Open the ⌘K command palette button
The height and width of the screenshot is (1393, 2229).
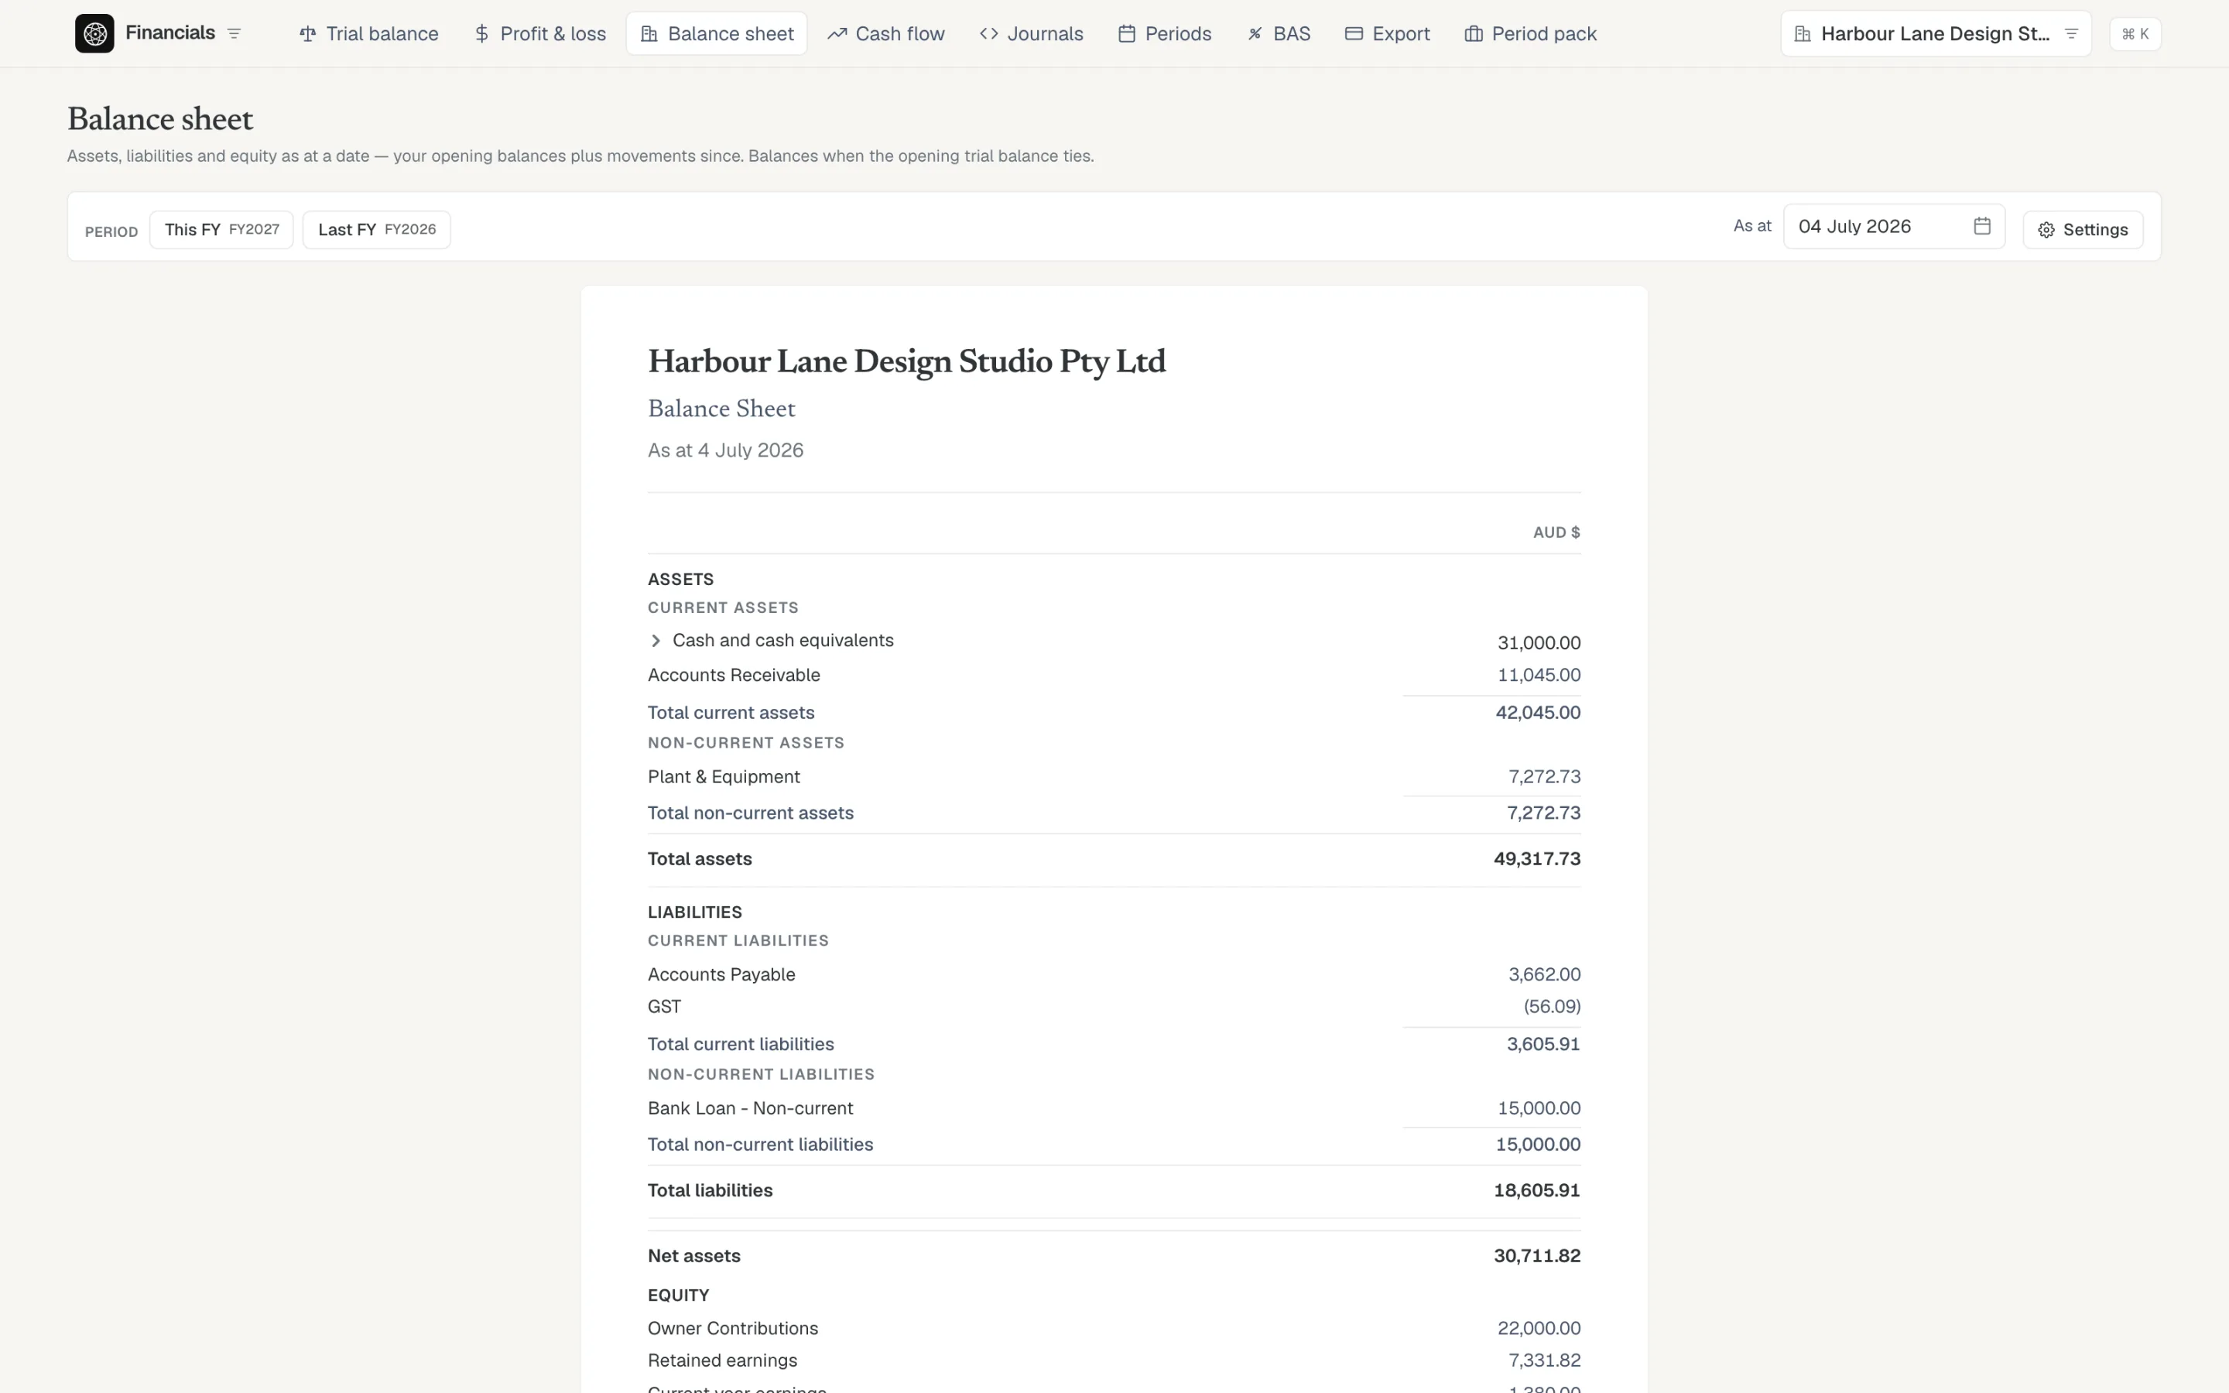2134,34
